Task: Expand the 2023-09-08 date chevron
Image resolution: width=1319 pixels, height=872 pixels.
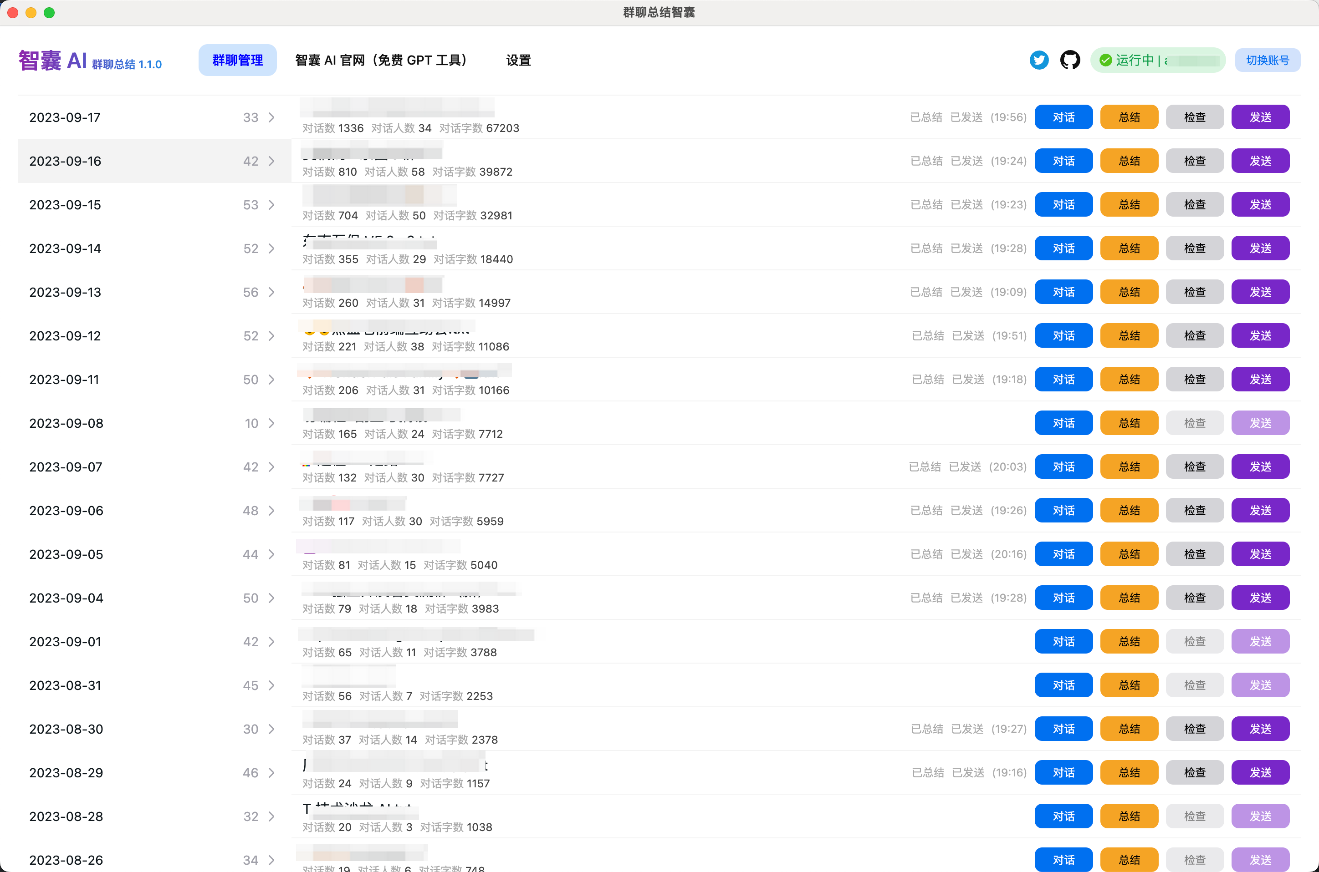Action: pos(271,423)
